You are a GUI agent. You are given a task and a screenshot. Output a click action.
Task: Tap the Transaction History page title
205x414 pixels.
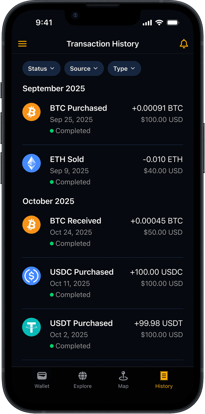(x=103, y=44)
